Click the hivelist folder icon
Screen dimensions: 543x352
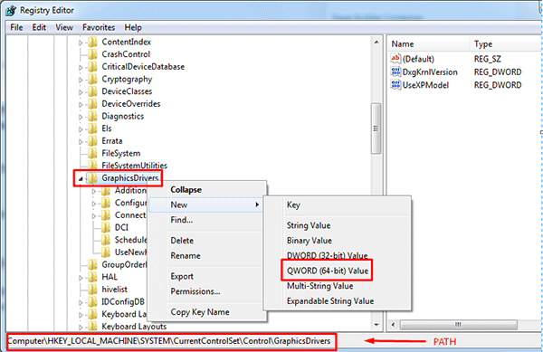[92, 290]
